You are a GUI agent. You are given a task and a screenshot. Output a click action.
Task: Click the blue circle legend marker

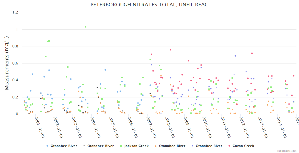pos(47,146)
